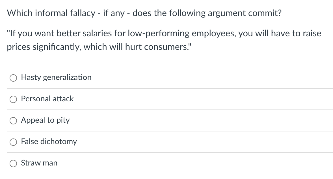The height and width of the screenshot is (179, 333).
Task: Select the Hasty generalization radio button
Action: 13,78
